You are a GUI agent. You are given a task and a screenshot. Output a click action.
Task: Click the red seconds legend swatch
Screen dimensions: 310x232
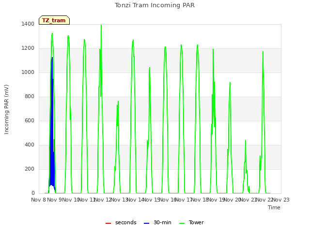tap(108, 223)
